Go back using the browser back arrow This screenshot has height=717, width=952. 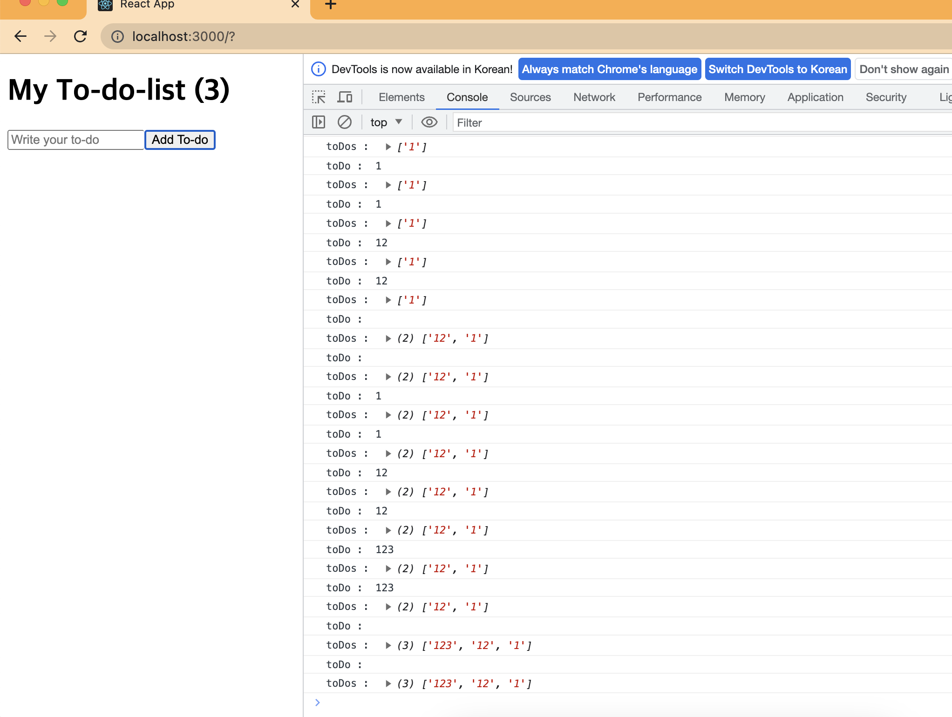point(20,36)
